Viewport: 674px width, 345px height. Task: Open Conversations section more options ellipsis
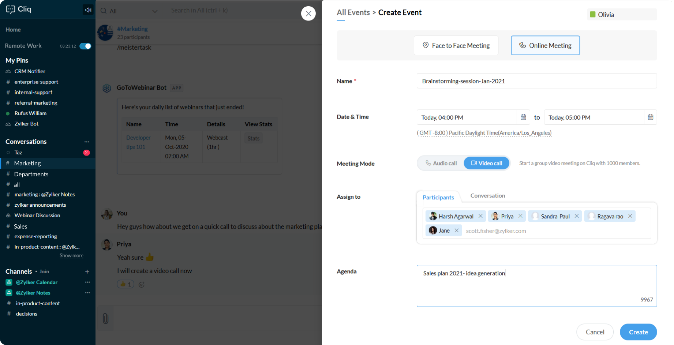(x=87, y=142)
